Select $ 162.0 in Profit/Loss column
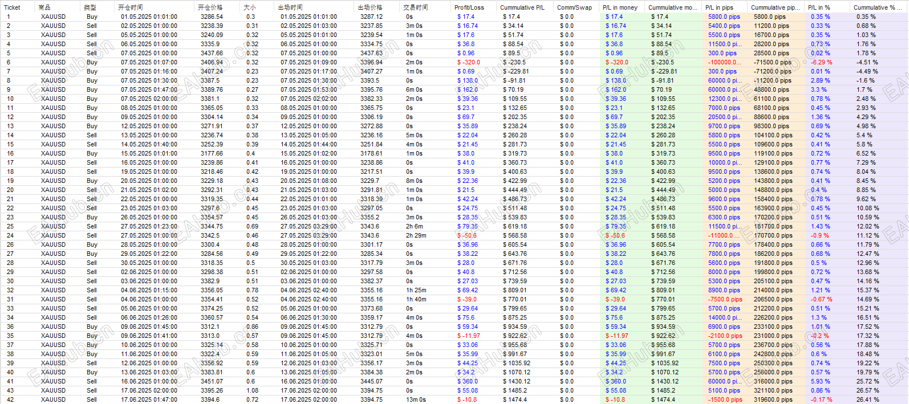Screen dimensions: 909x404 [x=468, y=89]
